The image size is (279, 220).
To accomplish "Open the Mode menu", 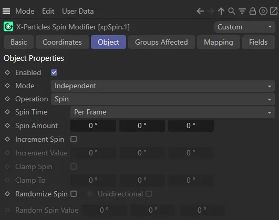I will 25,11.
